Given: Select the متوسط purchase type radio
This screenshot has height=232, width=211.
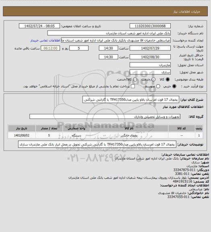Looking at the screenshot, I should tap(158, 86).
